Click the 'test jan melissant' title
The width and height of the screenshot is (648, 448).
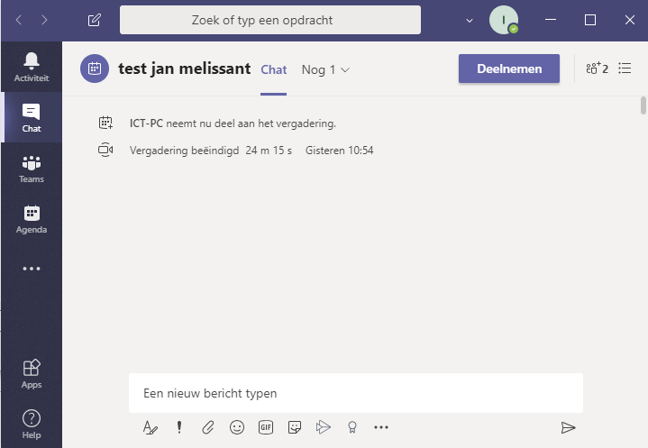185,69
